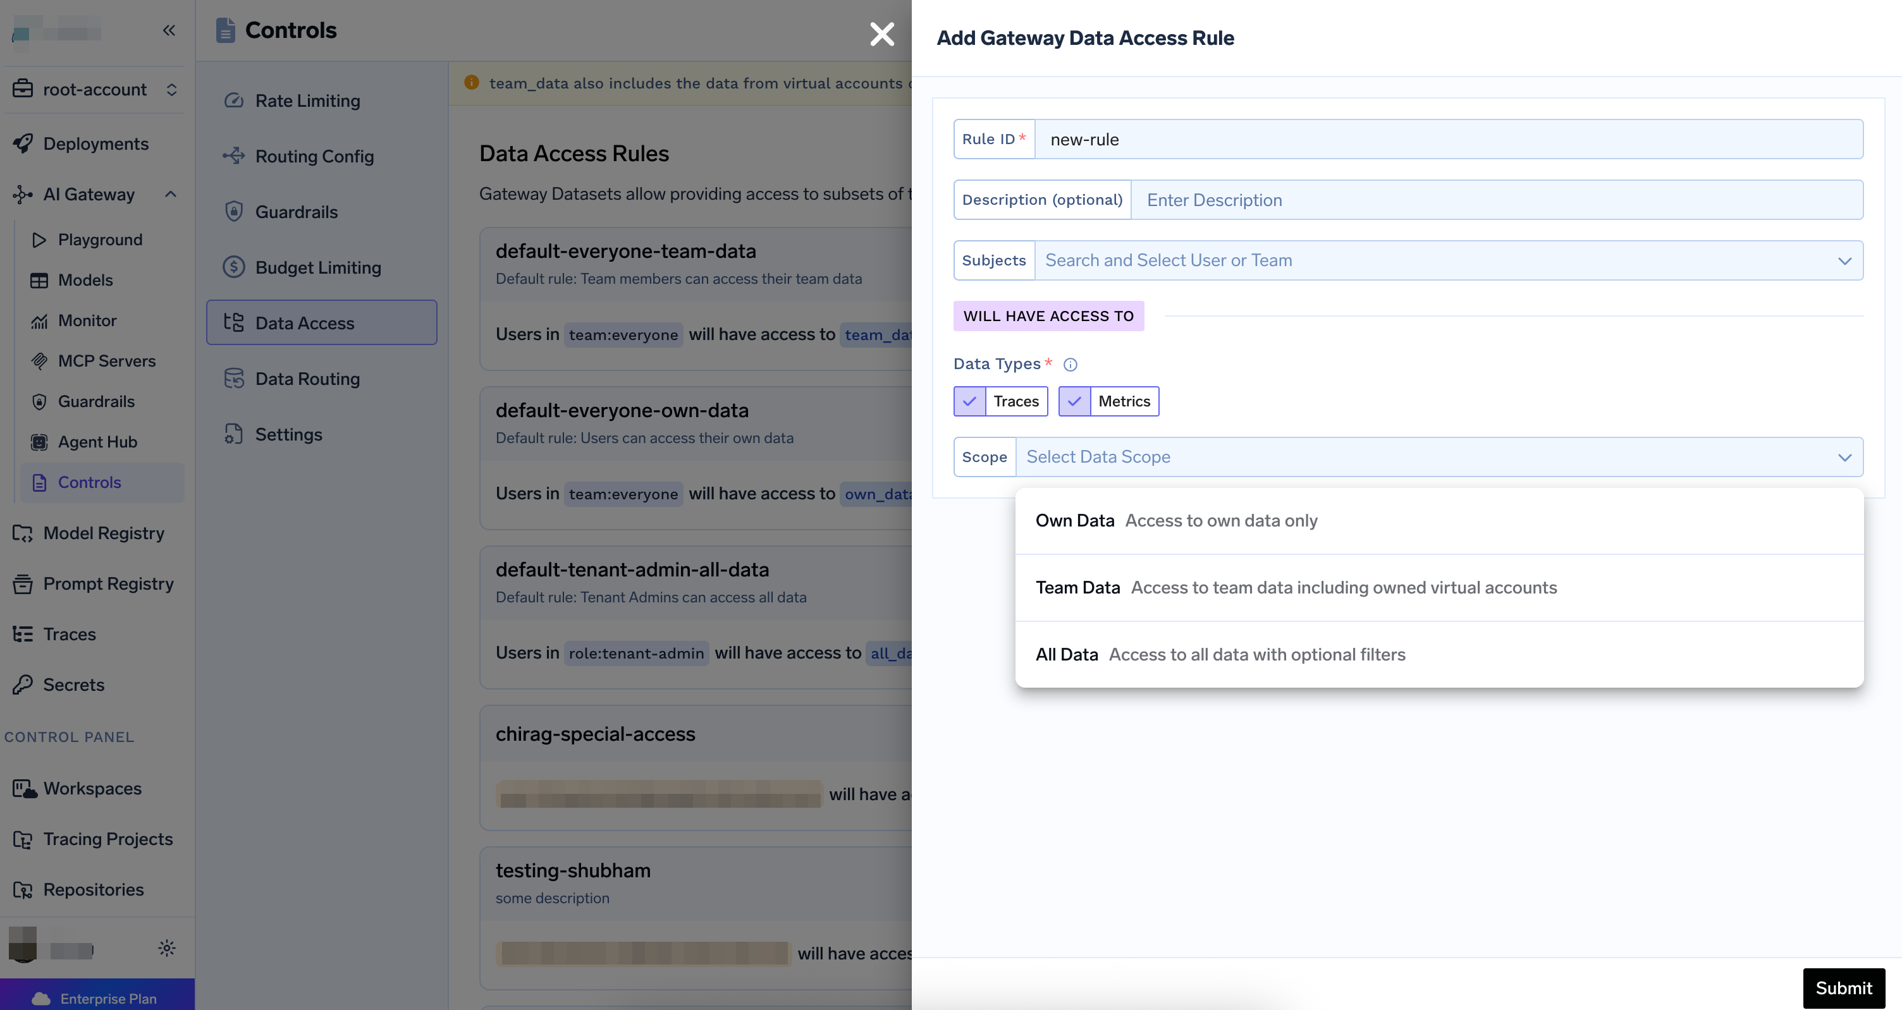
Task: Click the Secrets key icon
Action: (x=22, y=684)
